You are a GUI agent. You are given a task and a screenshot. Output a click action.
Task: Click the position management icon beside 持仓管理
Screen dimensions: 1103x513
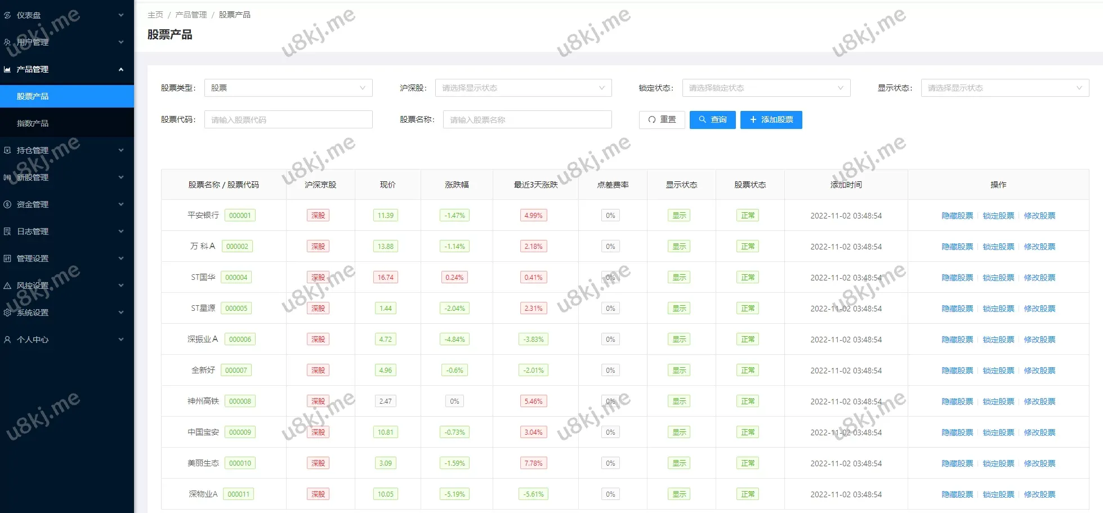click(x=7, y=150)
